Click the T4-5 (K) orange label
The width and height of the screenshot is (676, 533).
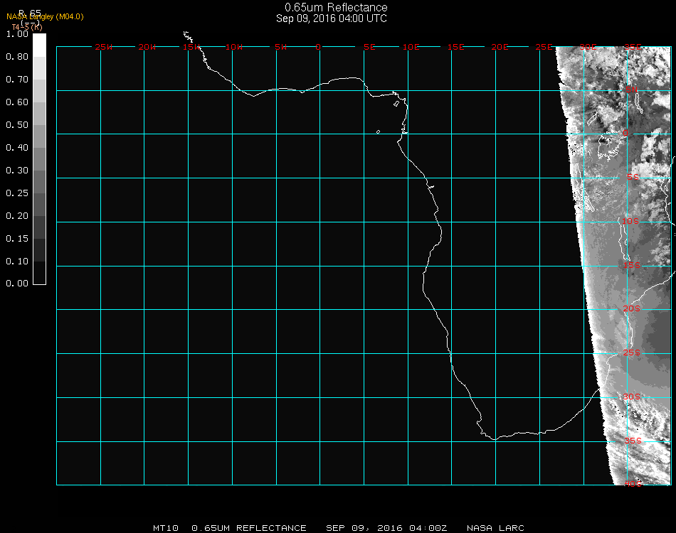[26, 27]
